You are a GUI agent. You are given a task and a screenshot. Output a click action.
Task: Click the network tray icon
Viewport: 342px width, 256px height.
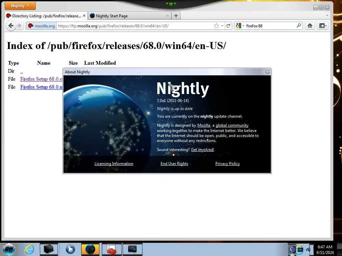[x=300, y=250]
